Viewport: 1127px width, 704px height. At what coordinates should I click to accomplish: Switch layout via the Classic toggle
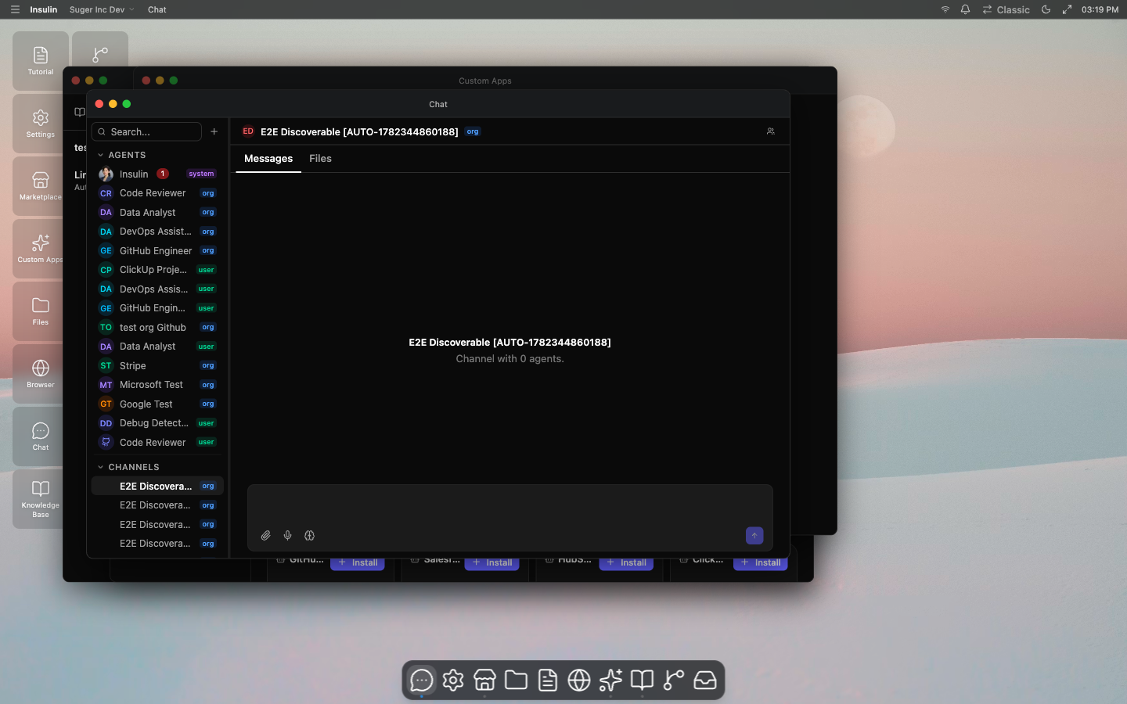click(x=1006, y=9)
